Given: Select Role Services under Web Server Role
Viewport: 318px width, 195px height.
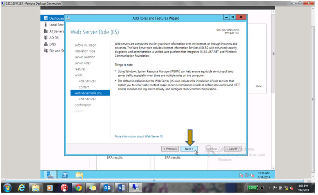Looking at the screenshot, I should click(87, 99).
